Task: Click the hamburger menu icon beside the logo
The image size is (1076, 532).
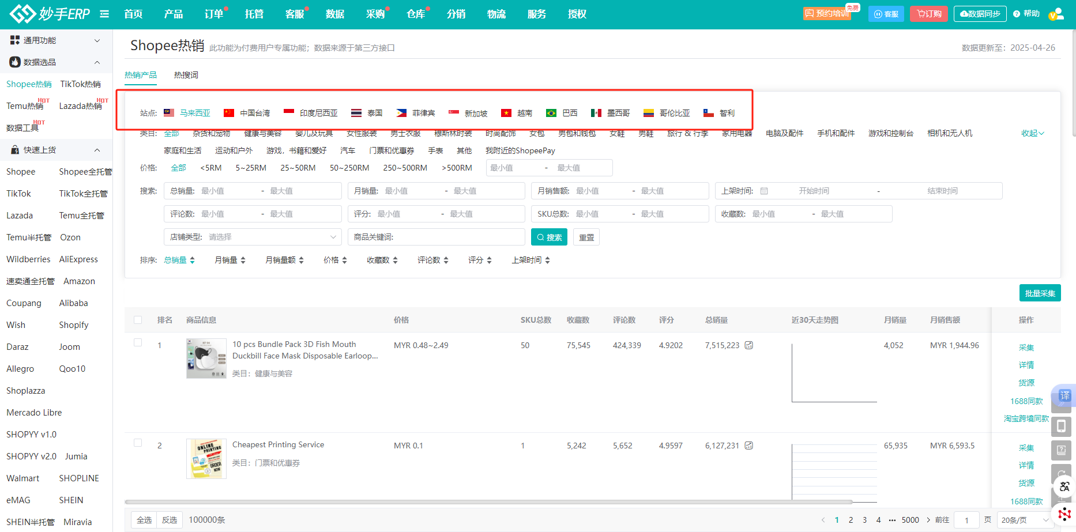Action: [x=104, y=14]
